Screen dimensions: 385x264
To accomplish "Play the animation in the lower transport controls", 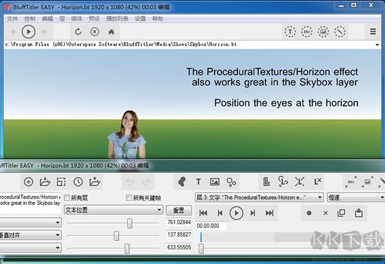I will pos(236,213).
